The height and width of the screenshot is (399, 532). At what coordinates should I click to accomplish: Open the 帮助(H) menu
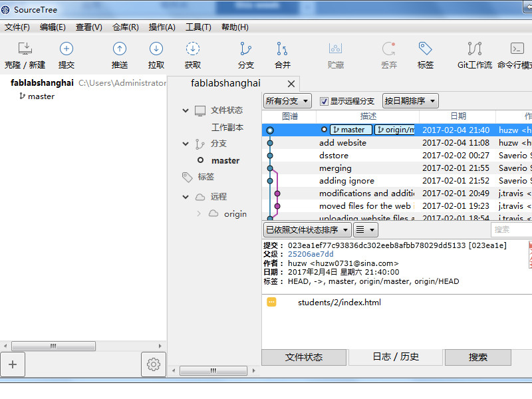click(x=235, y=27)
